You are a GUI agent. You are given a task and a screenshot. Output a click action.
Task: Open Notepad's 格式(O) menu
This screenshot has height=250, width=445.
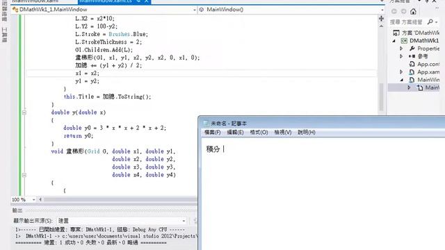[x=259, y=133]
